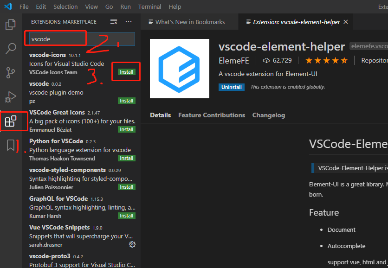Click the Kumar Harsh publisher text

pyautogui.click(x=45, y=216)
